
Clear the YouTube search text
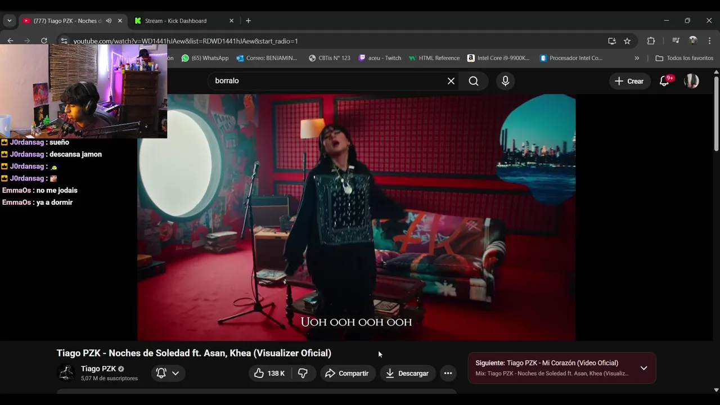pos(451,81)
